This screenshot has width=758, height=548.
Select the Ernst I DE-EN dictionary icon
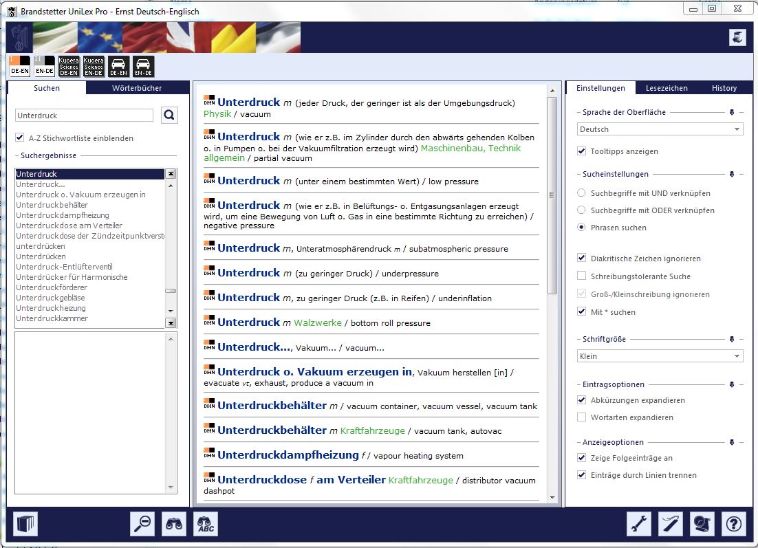[20, 66]
